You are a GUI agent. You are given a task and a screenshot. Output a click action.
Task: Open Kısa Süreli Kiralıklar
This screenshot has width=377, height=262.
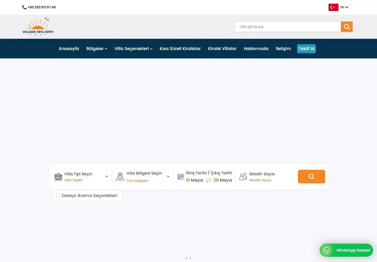point(180,48)
